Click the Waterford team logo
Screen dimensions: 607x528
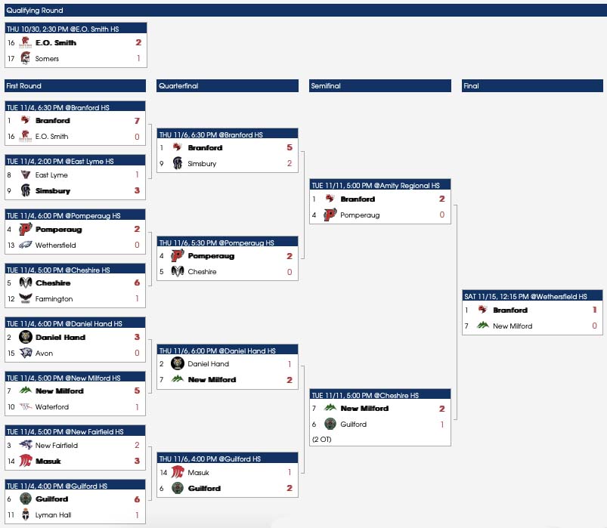click(26, 407)
